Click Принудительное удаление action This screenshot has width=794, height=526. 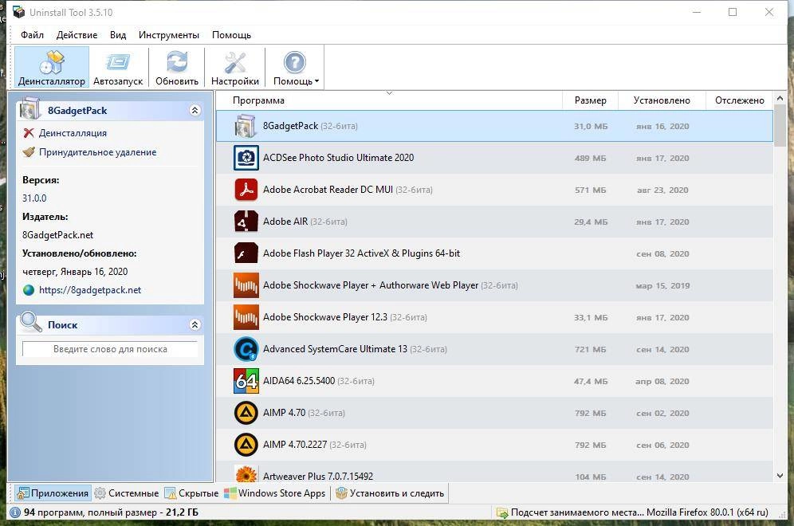(x=98, y=152)
